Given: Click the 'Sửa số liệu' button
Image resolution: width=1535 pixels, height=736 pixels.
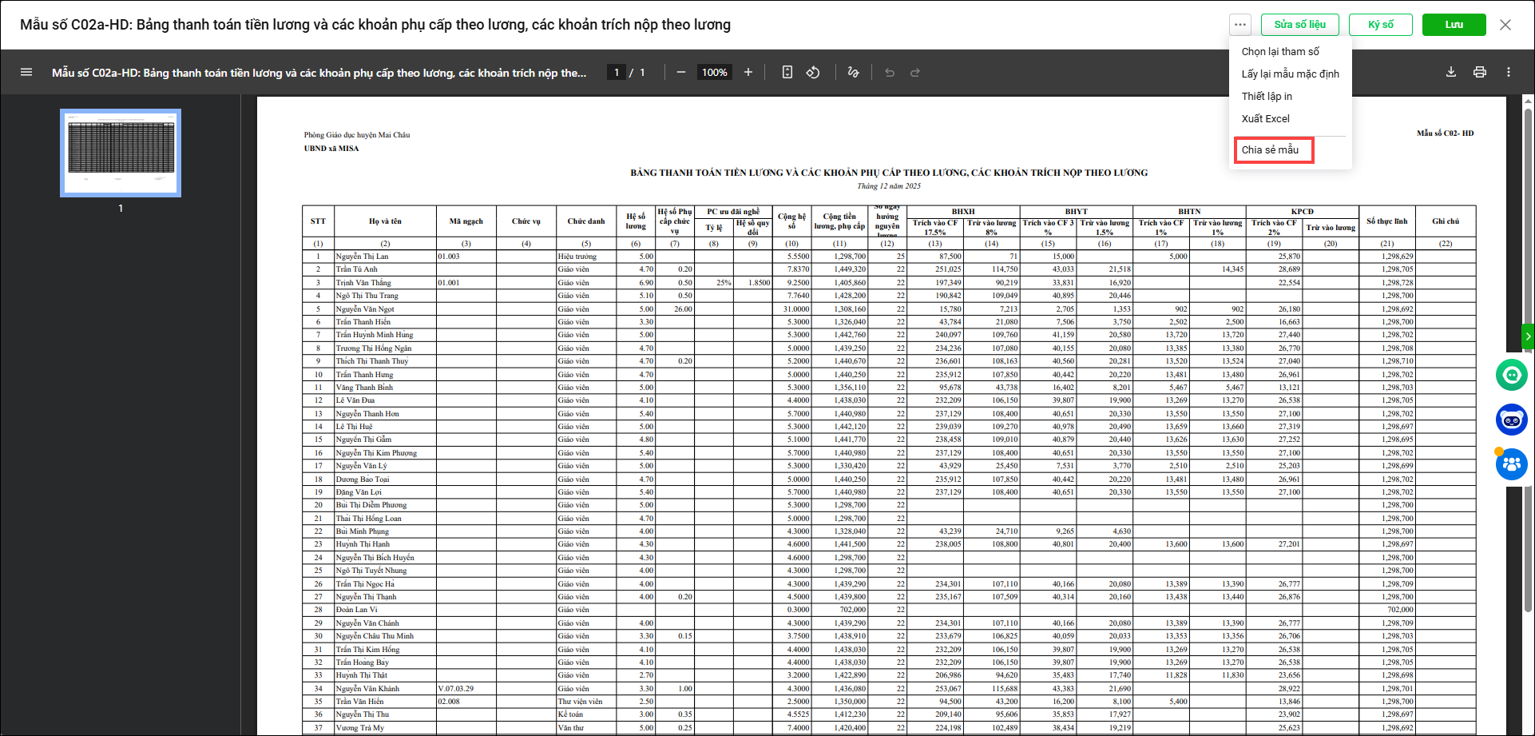Looking at the screenshot, I should pos(1300,25).
